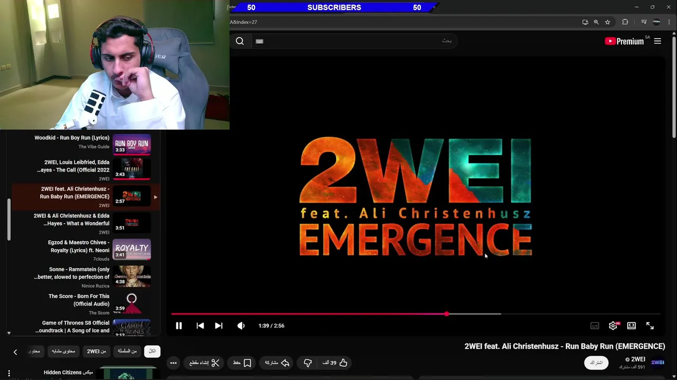Image resolution: width=677 pixels, height=380 pixels.
Task: Click the 1:39 / 2:56 time display
Action: [x=271, y=326]
